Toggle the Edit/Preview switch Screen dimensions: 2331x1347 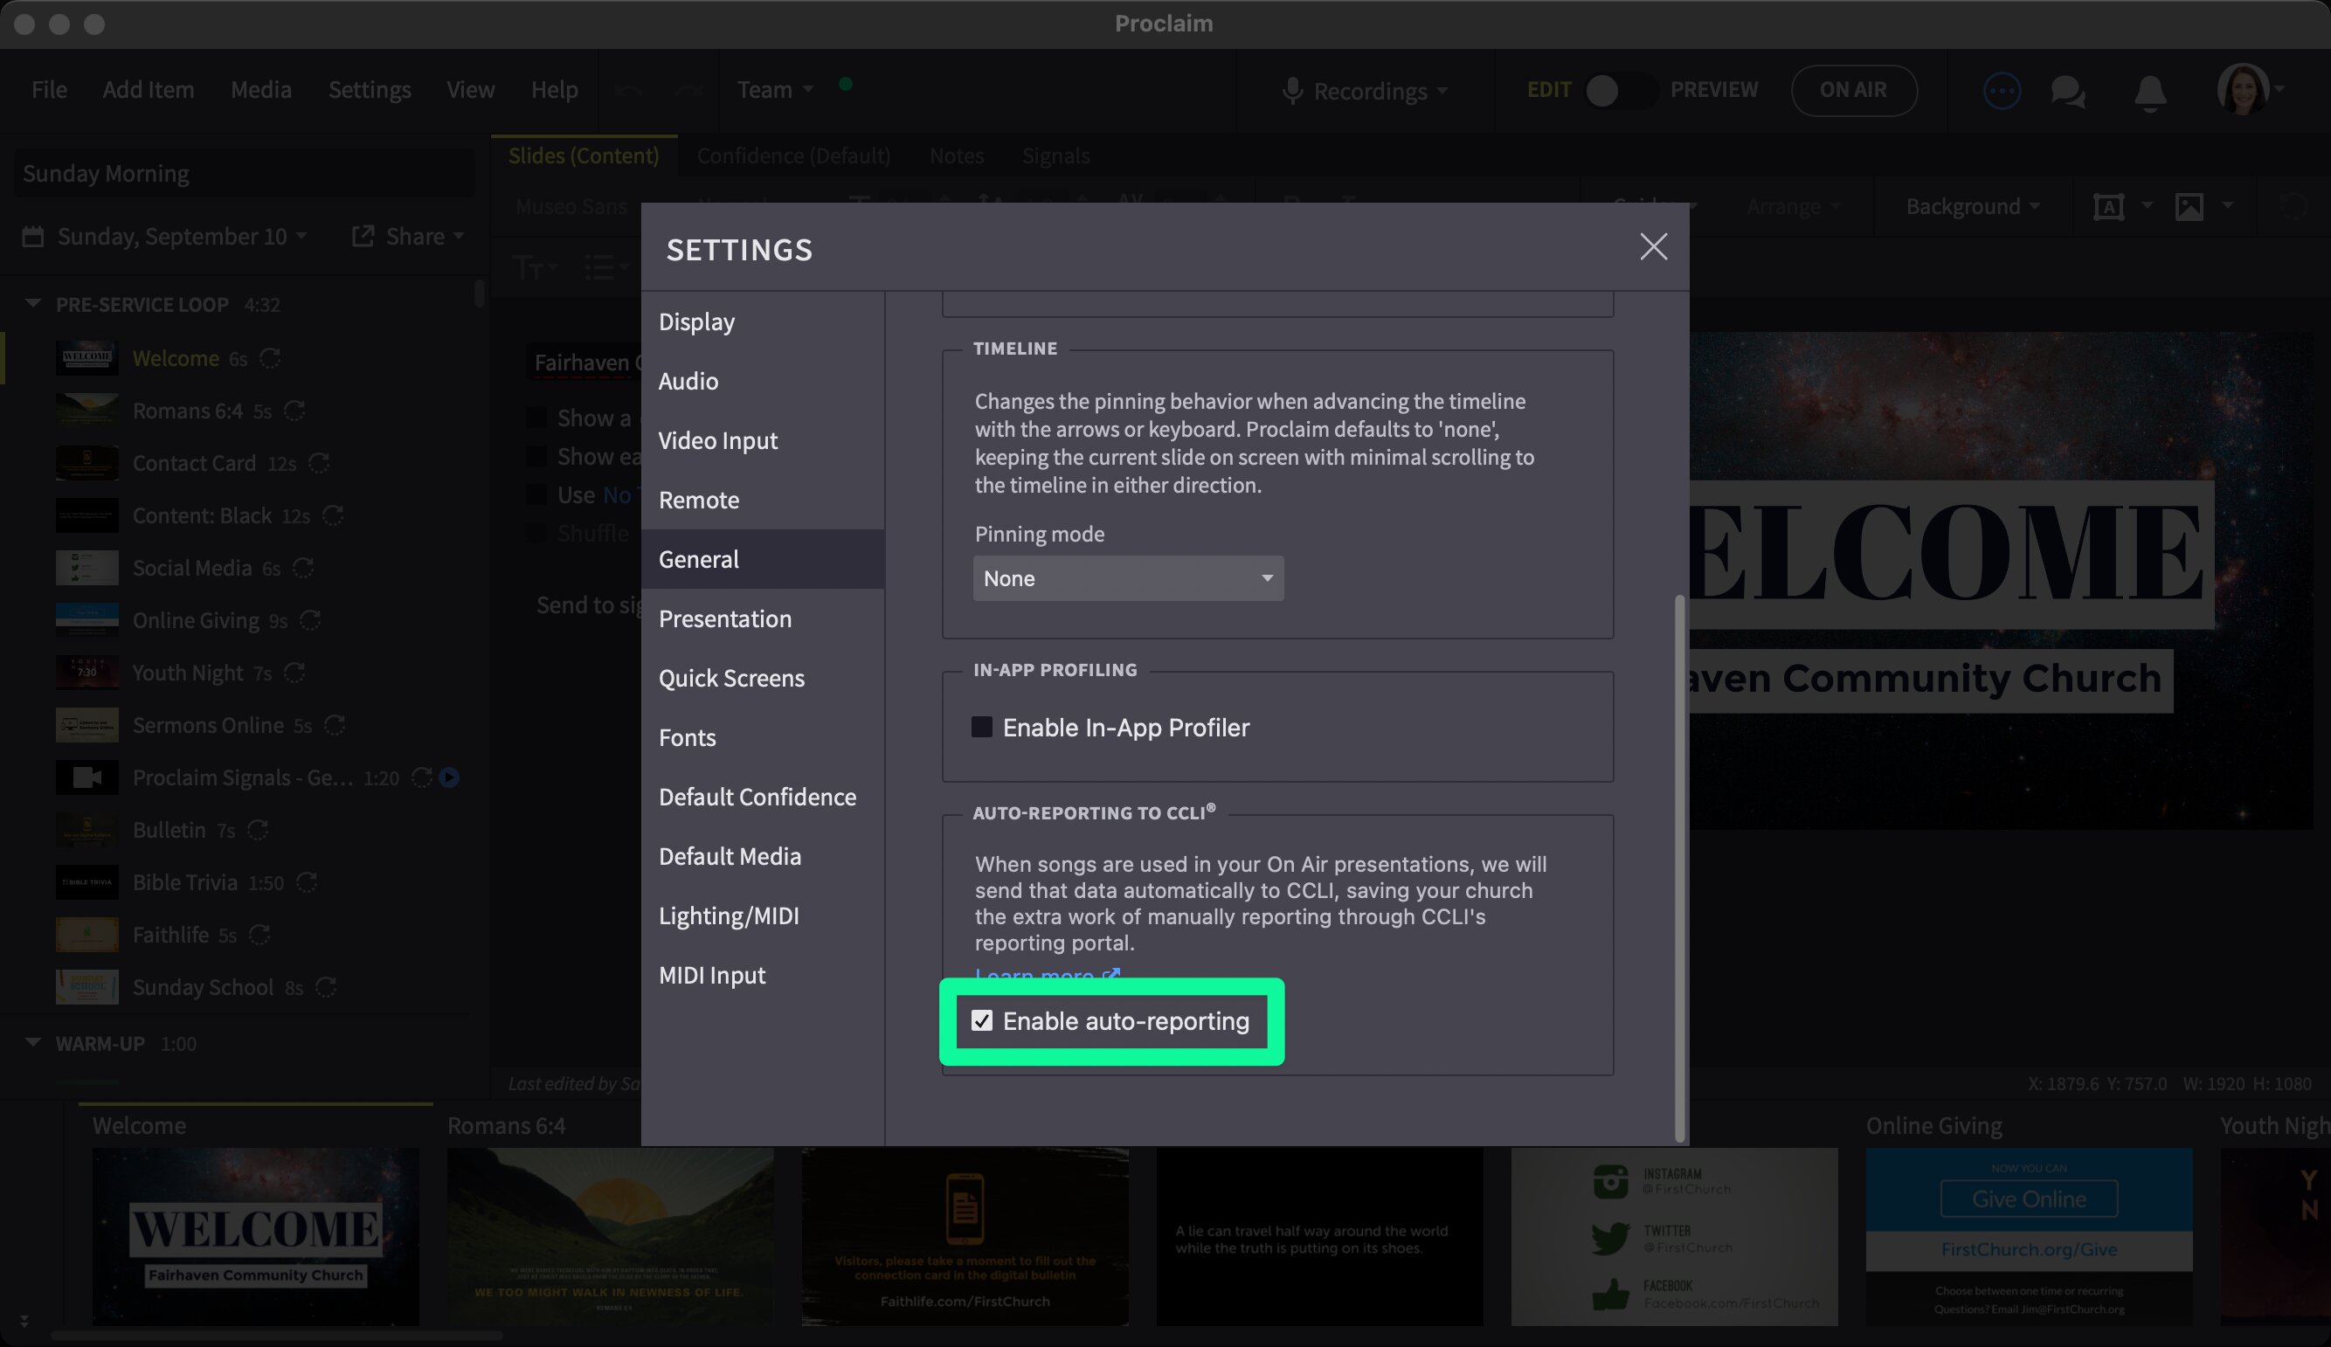(1620, 91)
